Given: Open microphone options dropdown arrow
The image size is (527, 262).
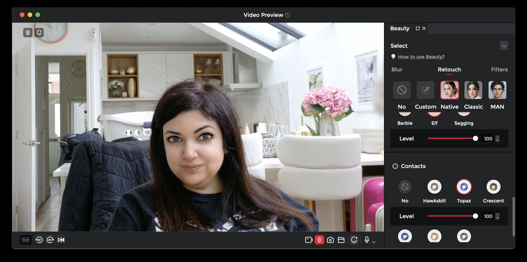Looking at the screenshot, I should tap(374, 242).
